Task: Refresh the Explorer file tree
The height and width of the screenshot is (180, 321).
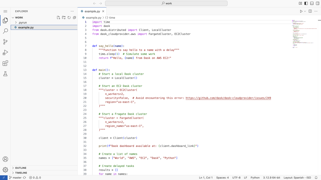Action: (x=69, y=17)
